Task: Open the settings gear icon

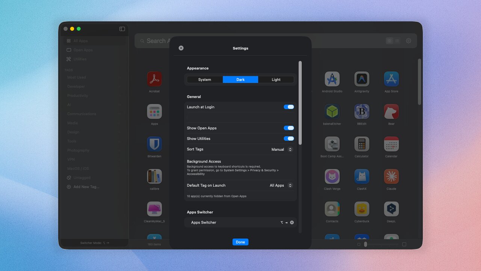Action: pyautogui.click(x=408, y=41)
